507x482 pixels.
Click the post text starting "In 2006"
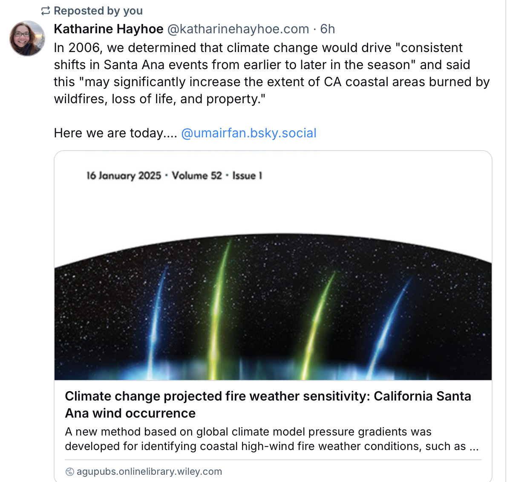(x=258, y=48)
